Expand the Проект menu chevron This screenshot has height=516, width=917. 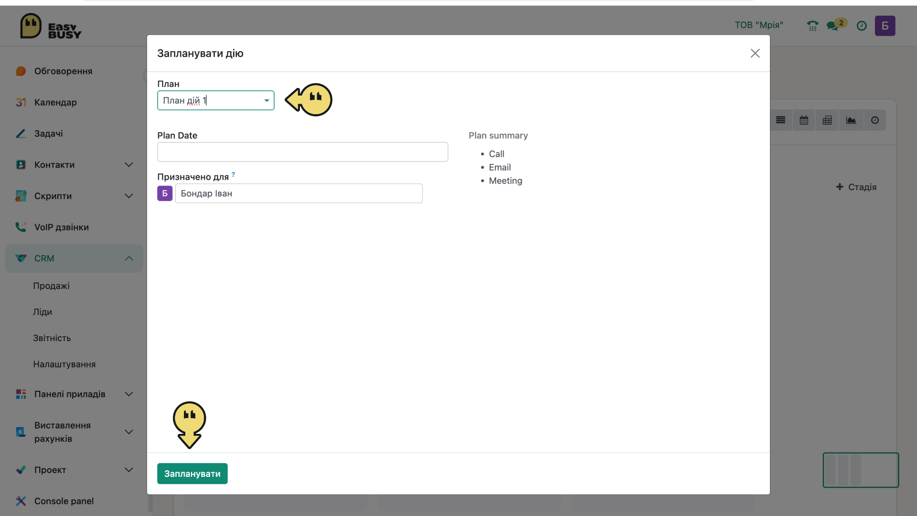pos(128,470)
